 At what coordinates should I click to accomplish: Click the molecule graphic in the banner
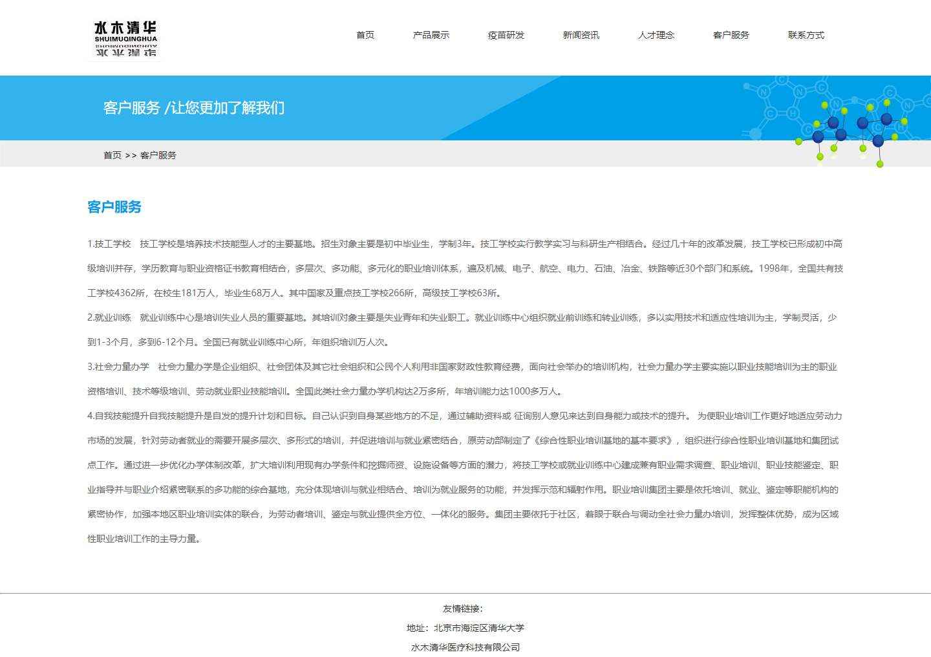pyautogui.click(x=853, y=127)
